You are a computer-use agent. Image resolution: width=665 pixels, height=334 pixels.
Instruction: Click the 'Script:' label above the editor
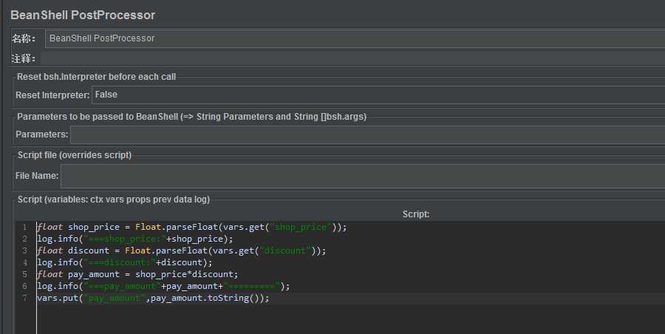415,214
